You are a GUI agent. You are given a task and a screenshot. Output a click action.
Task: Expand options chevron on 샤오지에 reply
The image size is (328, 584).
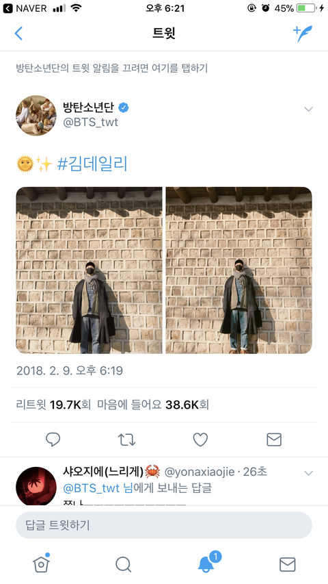pos(308,473)
